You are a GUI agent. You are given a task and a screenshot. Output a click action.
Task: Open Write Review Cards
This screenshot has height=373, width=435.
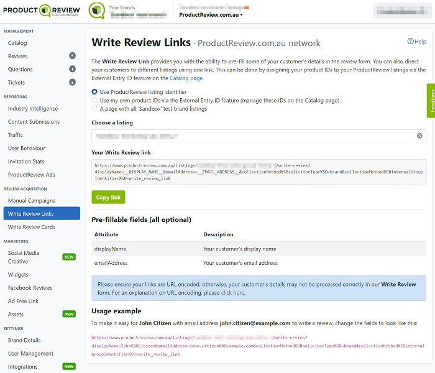click(32, 227)
